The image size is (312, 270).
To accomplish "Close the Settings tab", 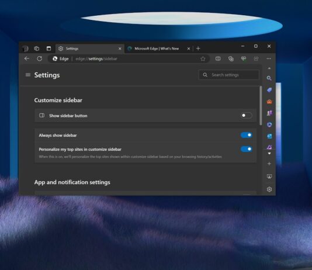I will click(x=120, y=49).
